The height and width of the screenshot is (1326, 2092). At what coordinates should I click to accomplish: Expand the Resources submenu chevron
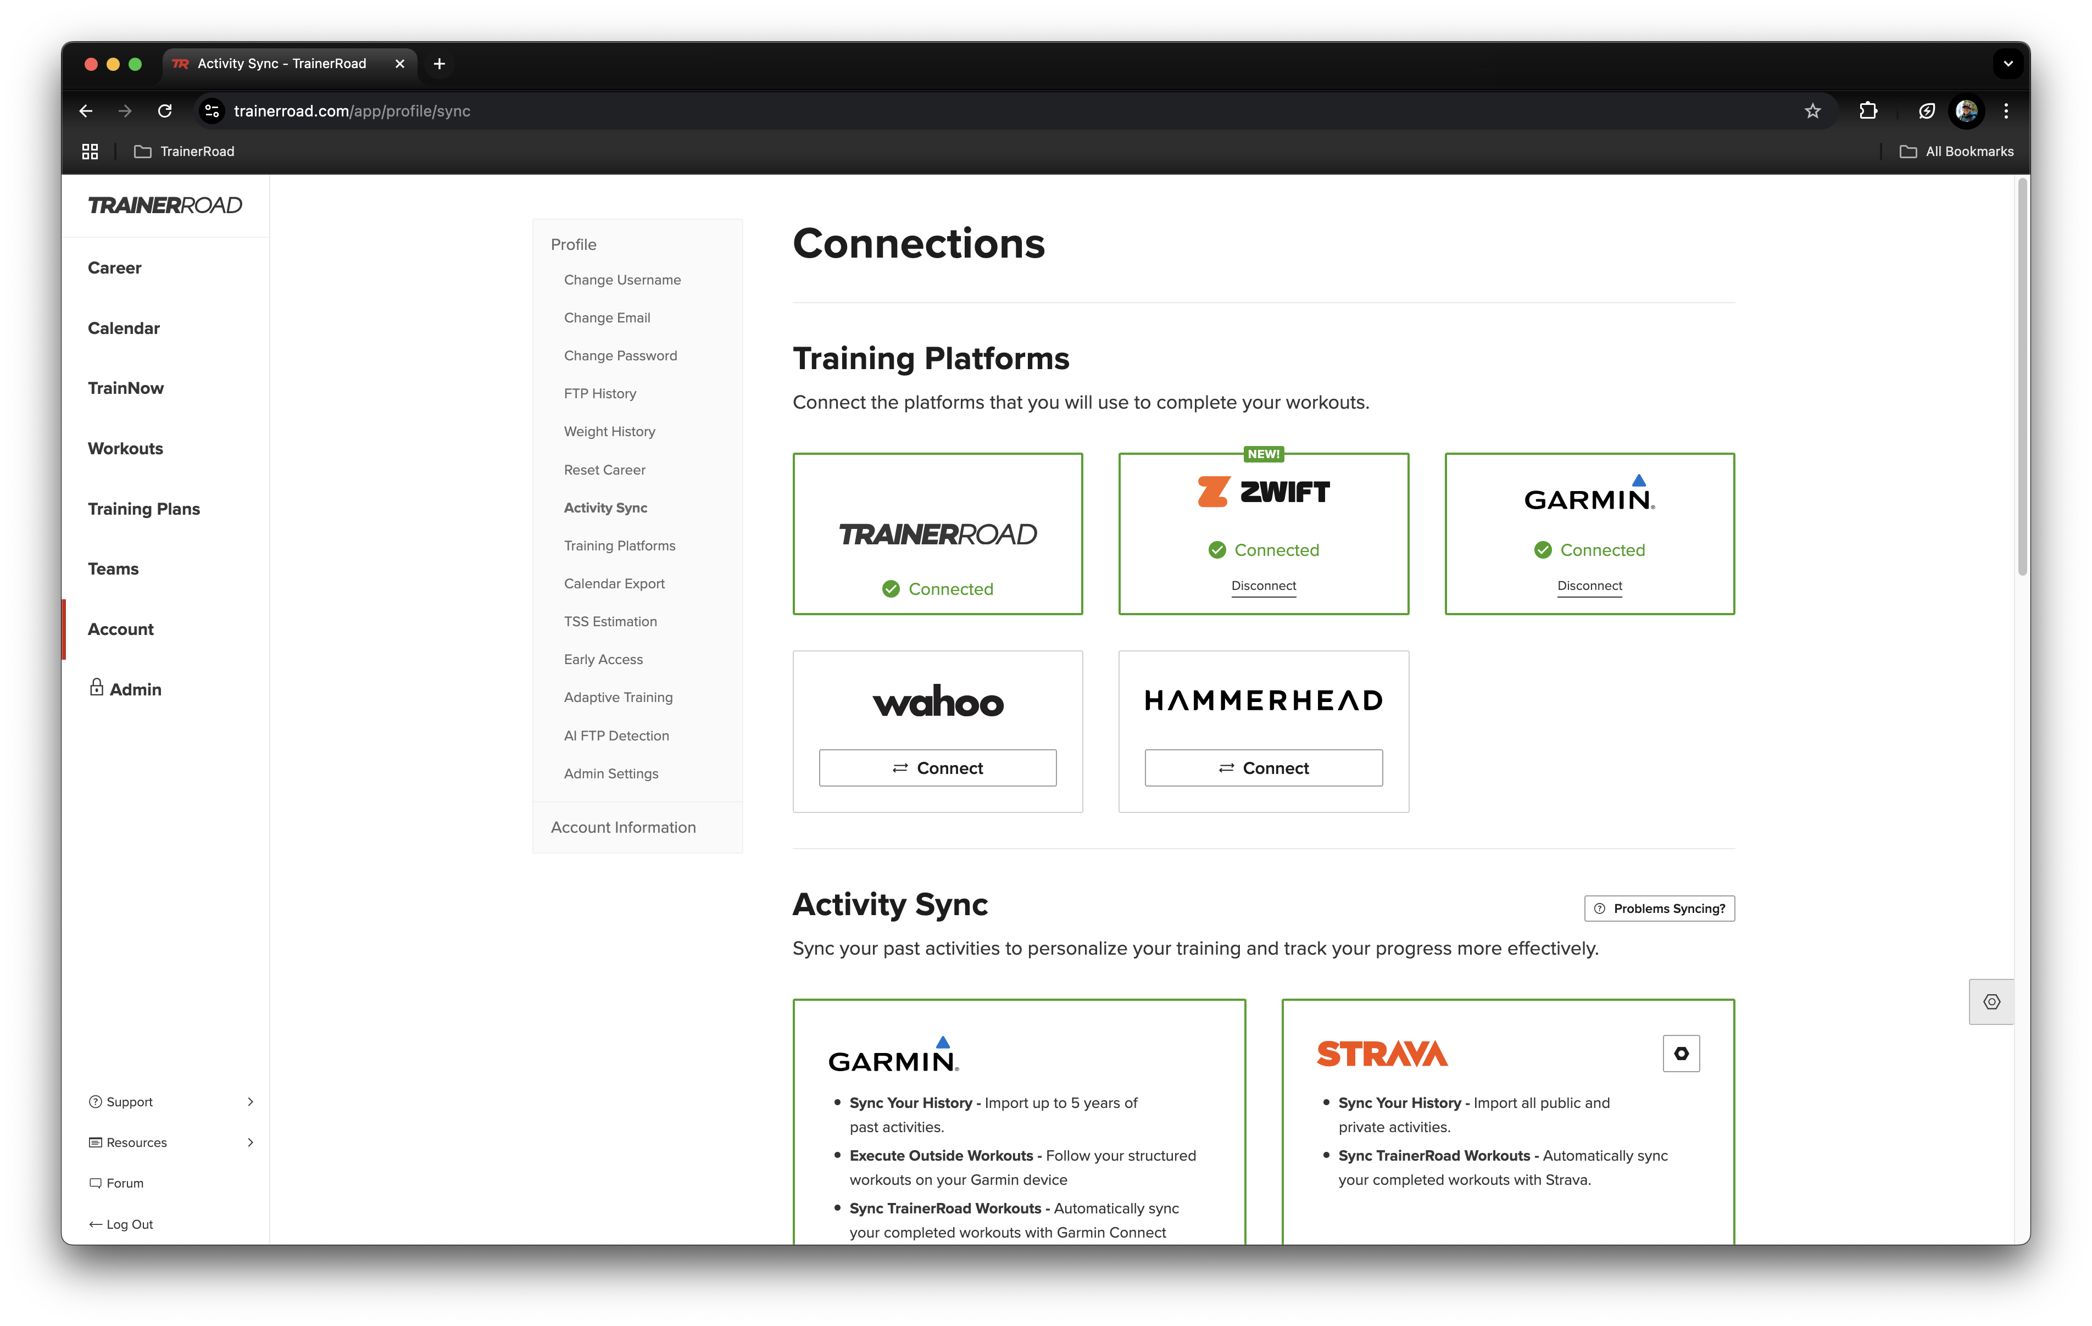click(x=250, y=1142)
